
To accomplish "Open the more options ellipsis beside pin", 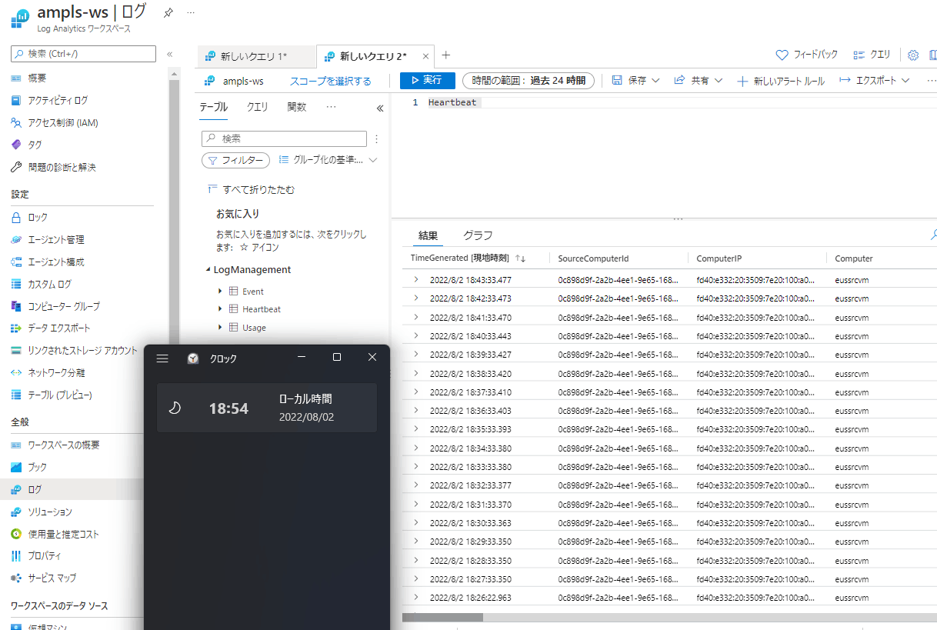I will click(191, 12).
